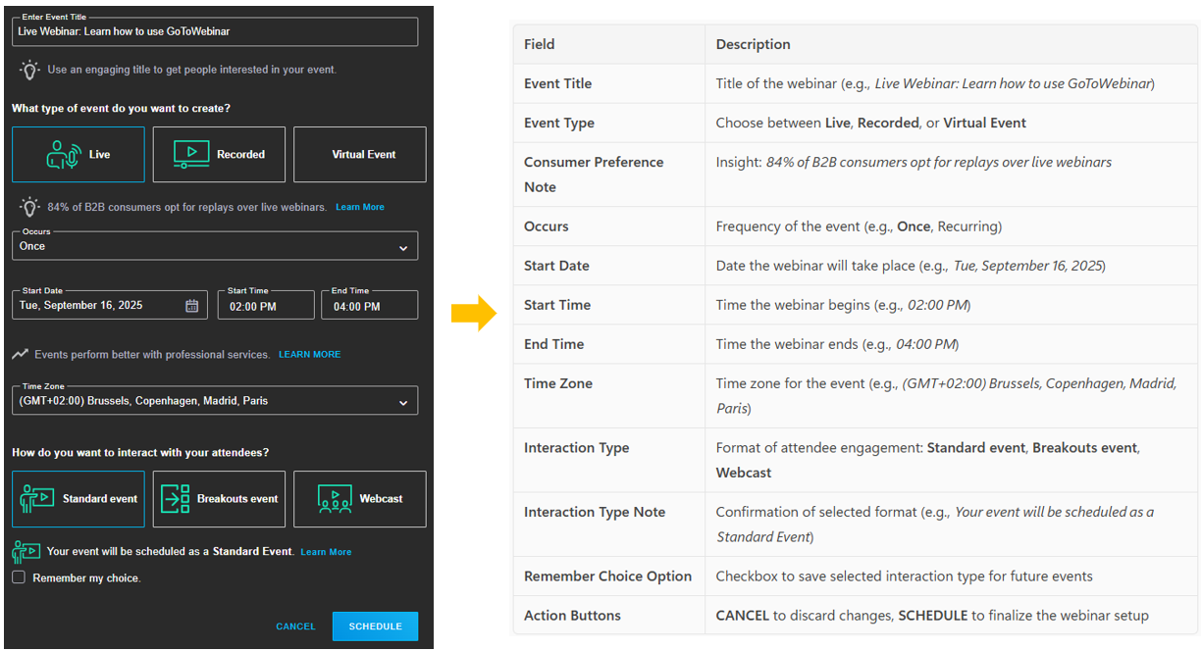Viewport: 1202px width, 651px height.
Task: Select the Virtual Event type card
Action: (360, 154)
